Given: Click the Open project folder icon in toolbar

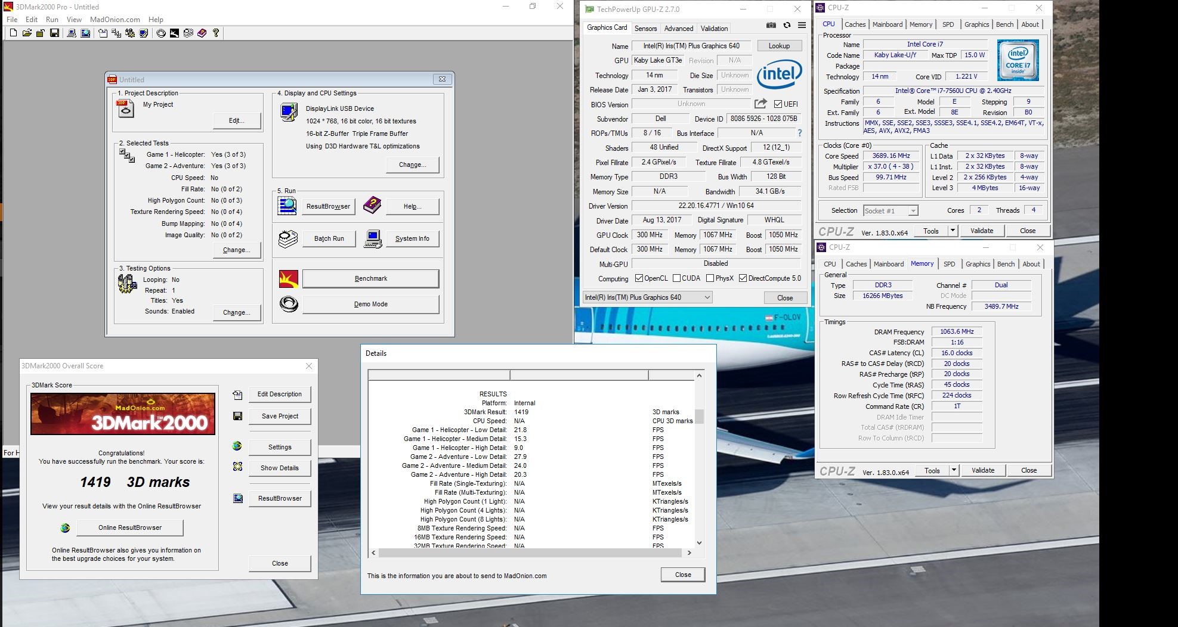Looking at the screenshot, I should tap(27, 33).
